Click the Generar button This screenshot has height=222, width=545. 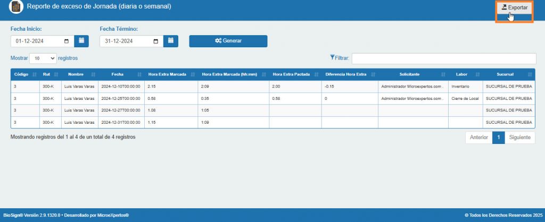[x=228, y=41]
